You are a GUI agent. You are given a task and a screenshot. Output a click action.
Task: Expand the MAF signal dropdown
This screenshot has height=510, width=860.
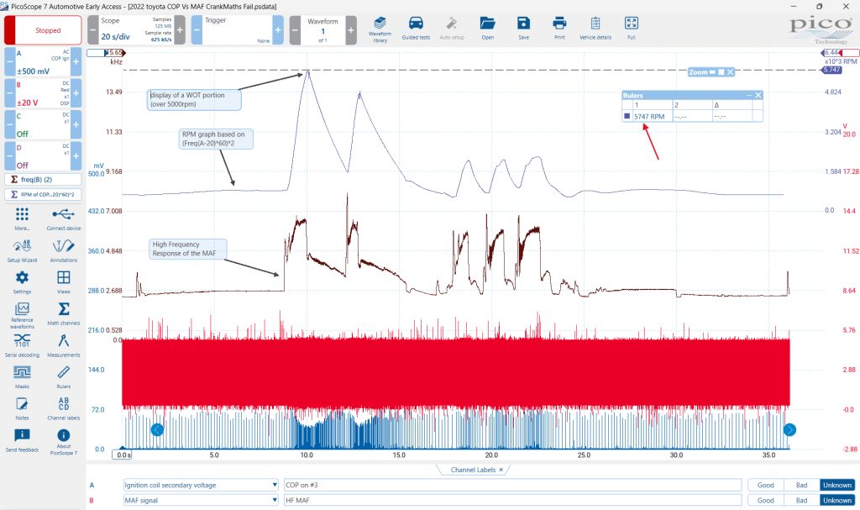[x=275, y=501]
